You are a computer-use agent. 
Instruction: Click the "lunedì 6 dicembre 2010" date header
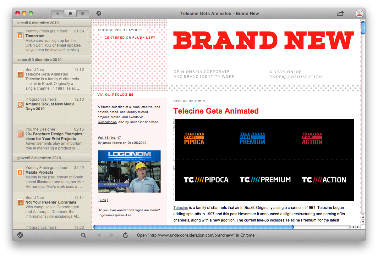[52, 23]
